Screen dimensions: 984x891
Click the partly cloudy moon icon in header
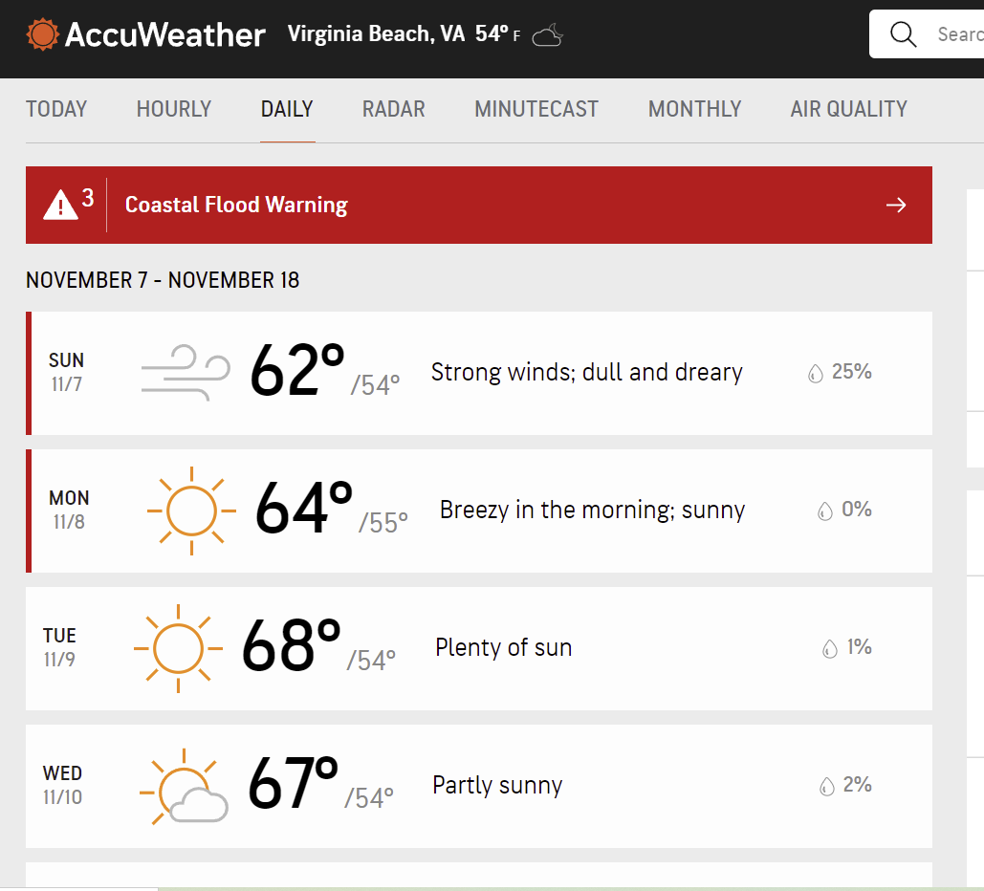tap(548, 36)
